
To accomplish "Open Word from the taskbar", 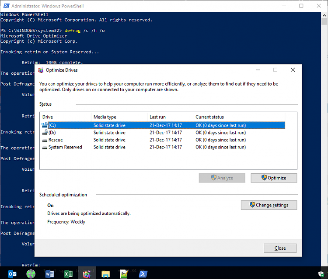I will (49, 274).
